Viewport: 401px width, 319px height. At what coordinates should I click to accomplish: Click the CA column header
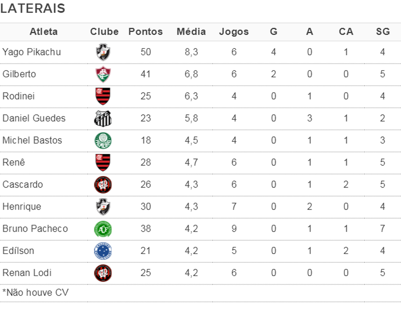pyautogui.click(x=346, y=32)
